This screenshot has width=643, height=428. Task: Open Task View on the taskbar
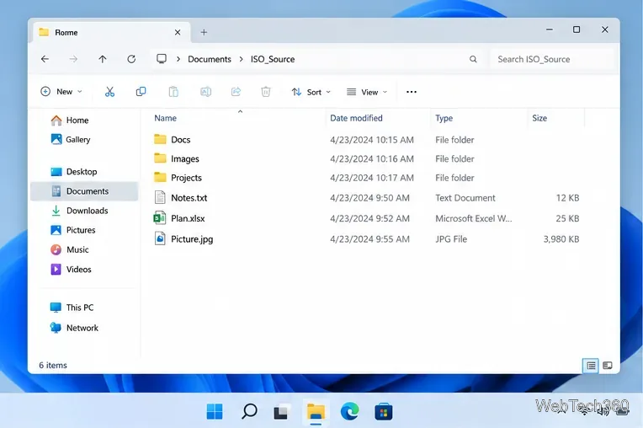click(x=281, y=412)
